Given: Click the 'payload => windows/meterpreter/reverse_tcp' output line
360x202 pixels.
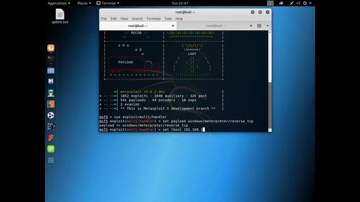Looking at the screenshot, I should coord(143,125).
